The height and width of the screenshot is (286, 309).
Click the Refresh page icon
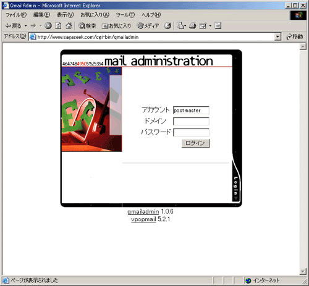(59, 26)
